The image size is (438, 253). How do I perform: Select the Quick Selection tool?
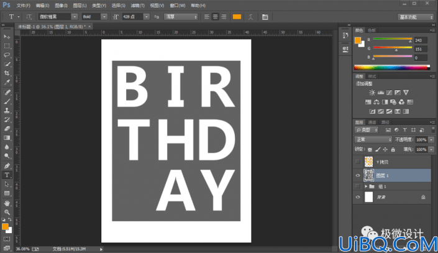7,64
